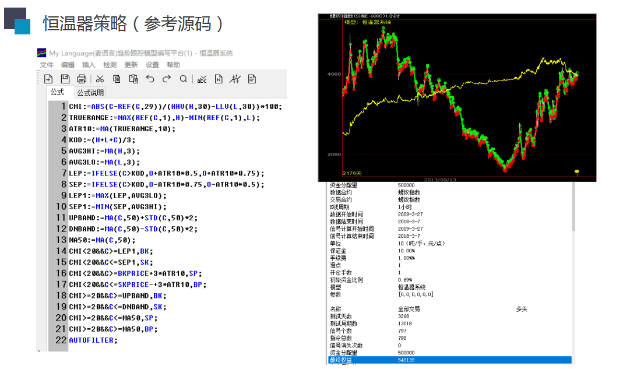Click code line 12 defining DNBAND
630x369 pixels.
tap(133, 229)
